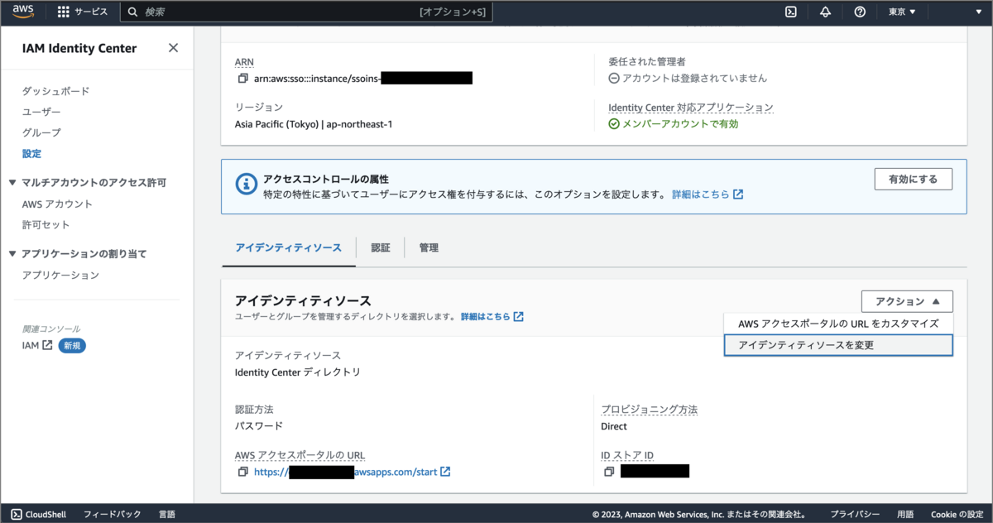This screenshot has height=523, width=993.
Task: Click 詳細はこちら in access control banner
Action: (x=700, y=194)
